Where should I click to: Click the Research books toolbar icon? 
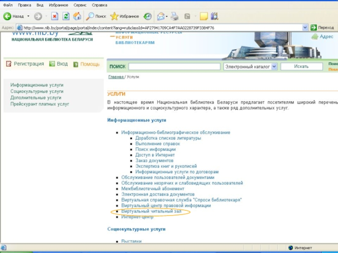pos(215,16)
